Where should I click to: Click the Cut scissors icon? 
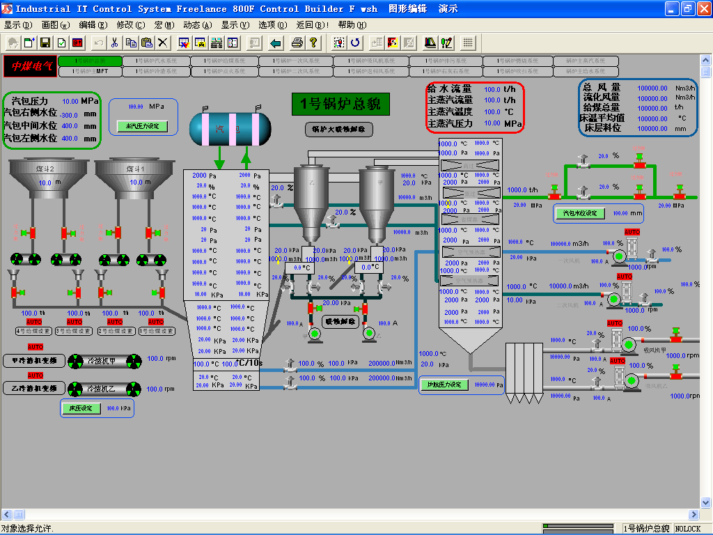pos(115,42)
